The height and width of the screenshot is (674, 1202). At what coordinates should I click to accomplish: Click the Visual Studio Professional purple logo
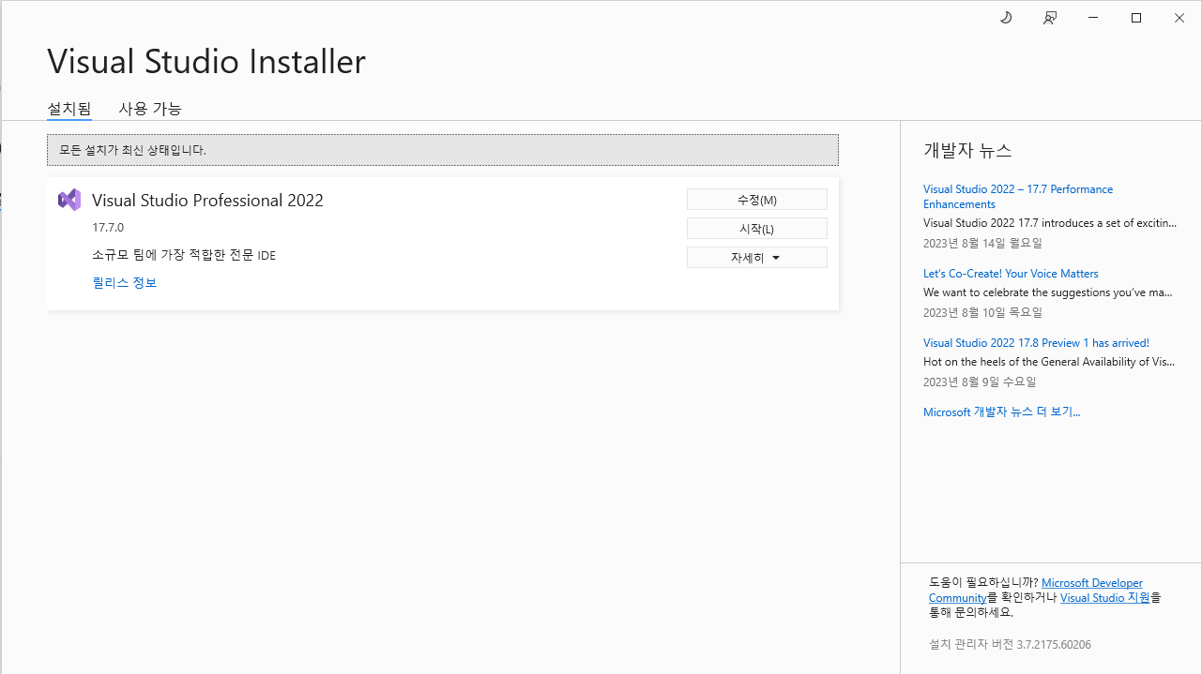point(69,200)
